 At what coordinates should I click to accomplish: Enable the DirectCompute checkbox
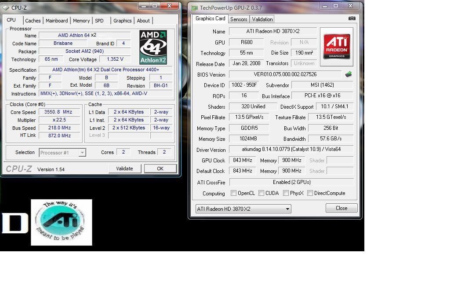pyautogui.click(x=310, y=193)
